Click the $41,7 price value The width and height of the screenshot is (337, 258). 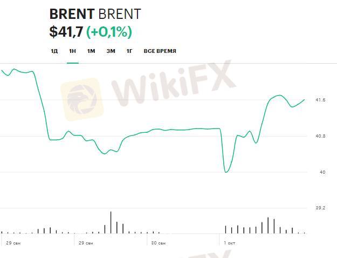click(x=66, y=32)
